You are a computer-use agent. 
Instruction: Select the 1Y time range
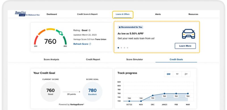coord(177,74)
